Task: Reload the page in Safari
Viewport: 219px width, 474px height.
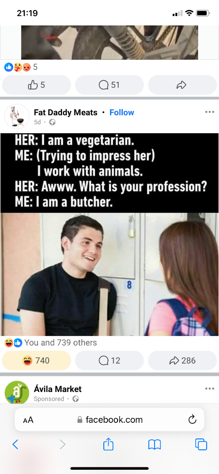Action: [x=192, y=419]
